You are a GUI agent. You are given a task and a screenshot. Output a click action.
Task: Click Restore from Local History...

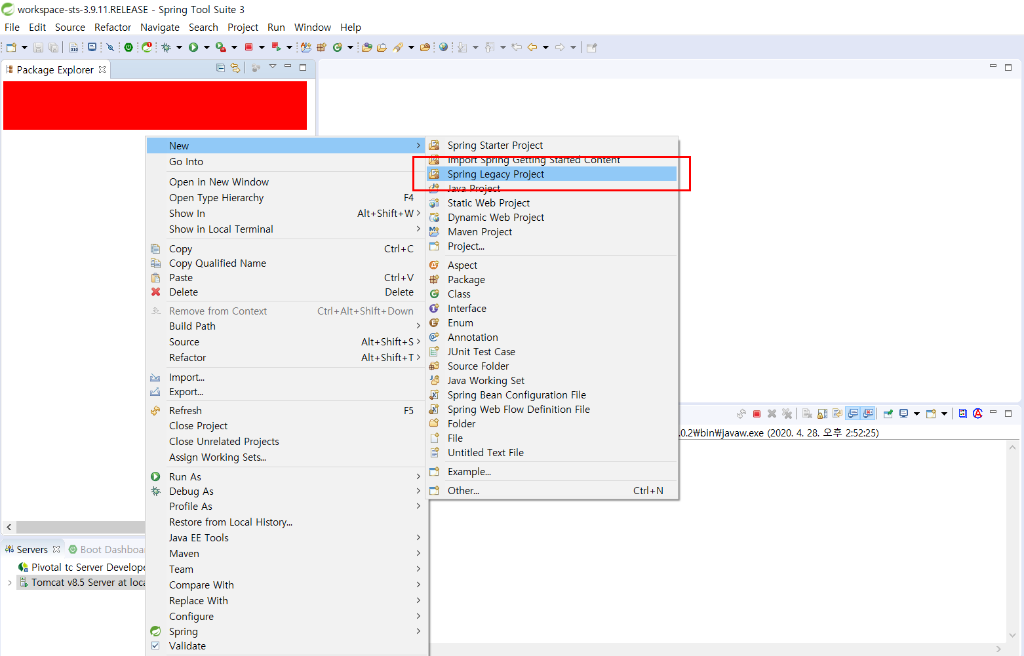286,522
